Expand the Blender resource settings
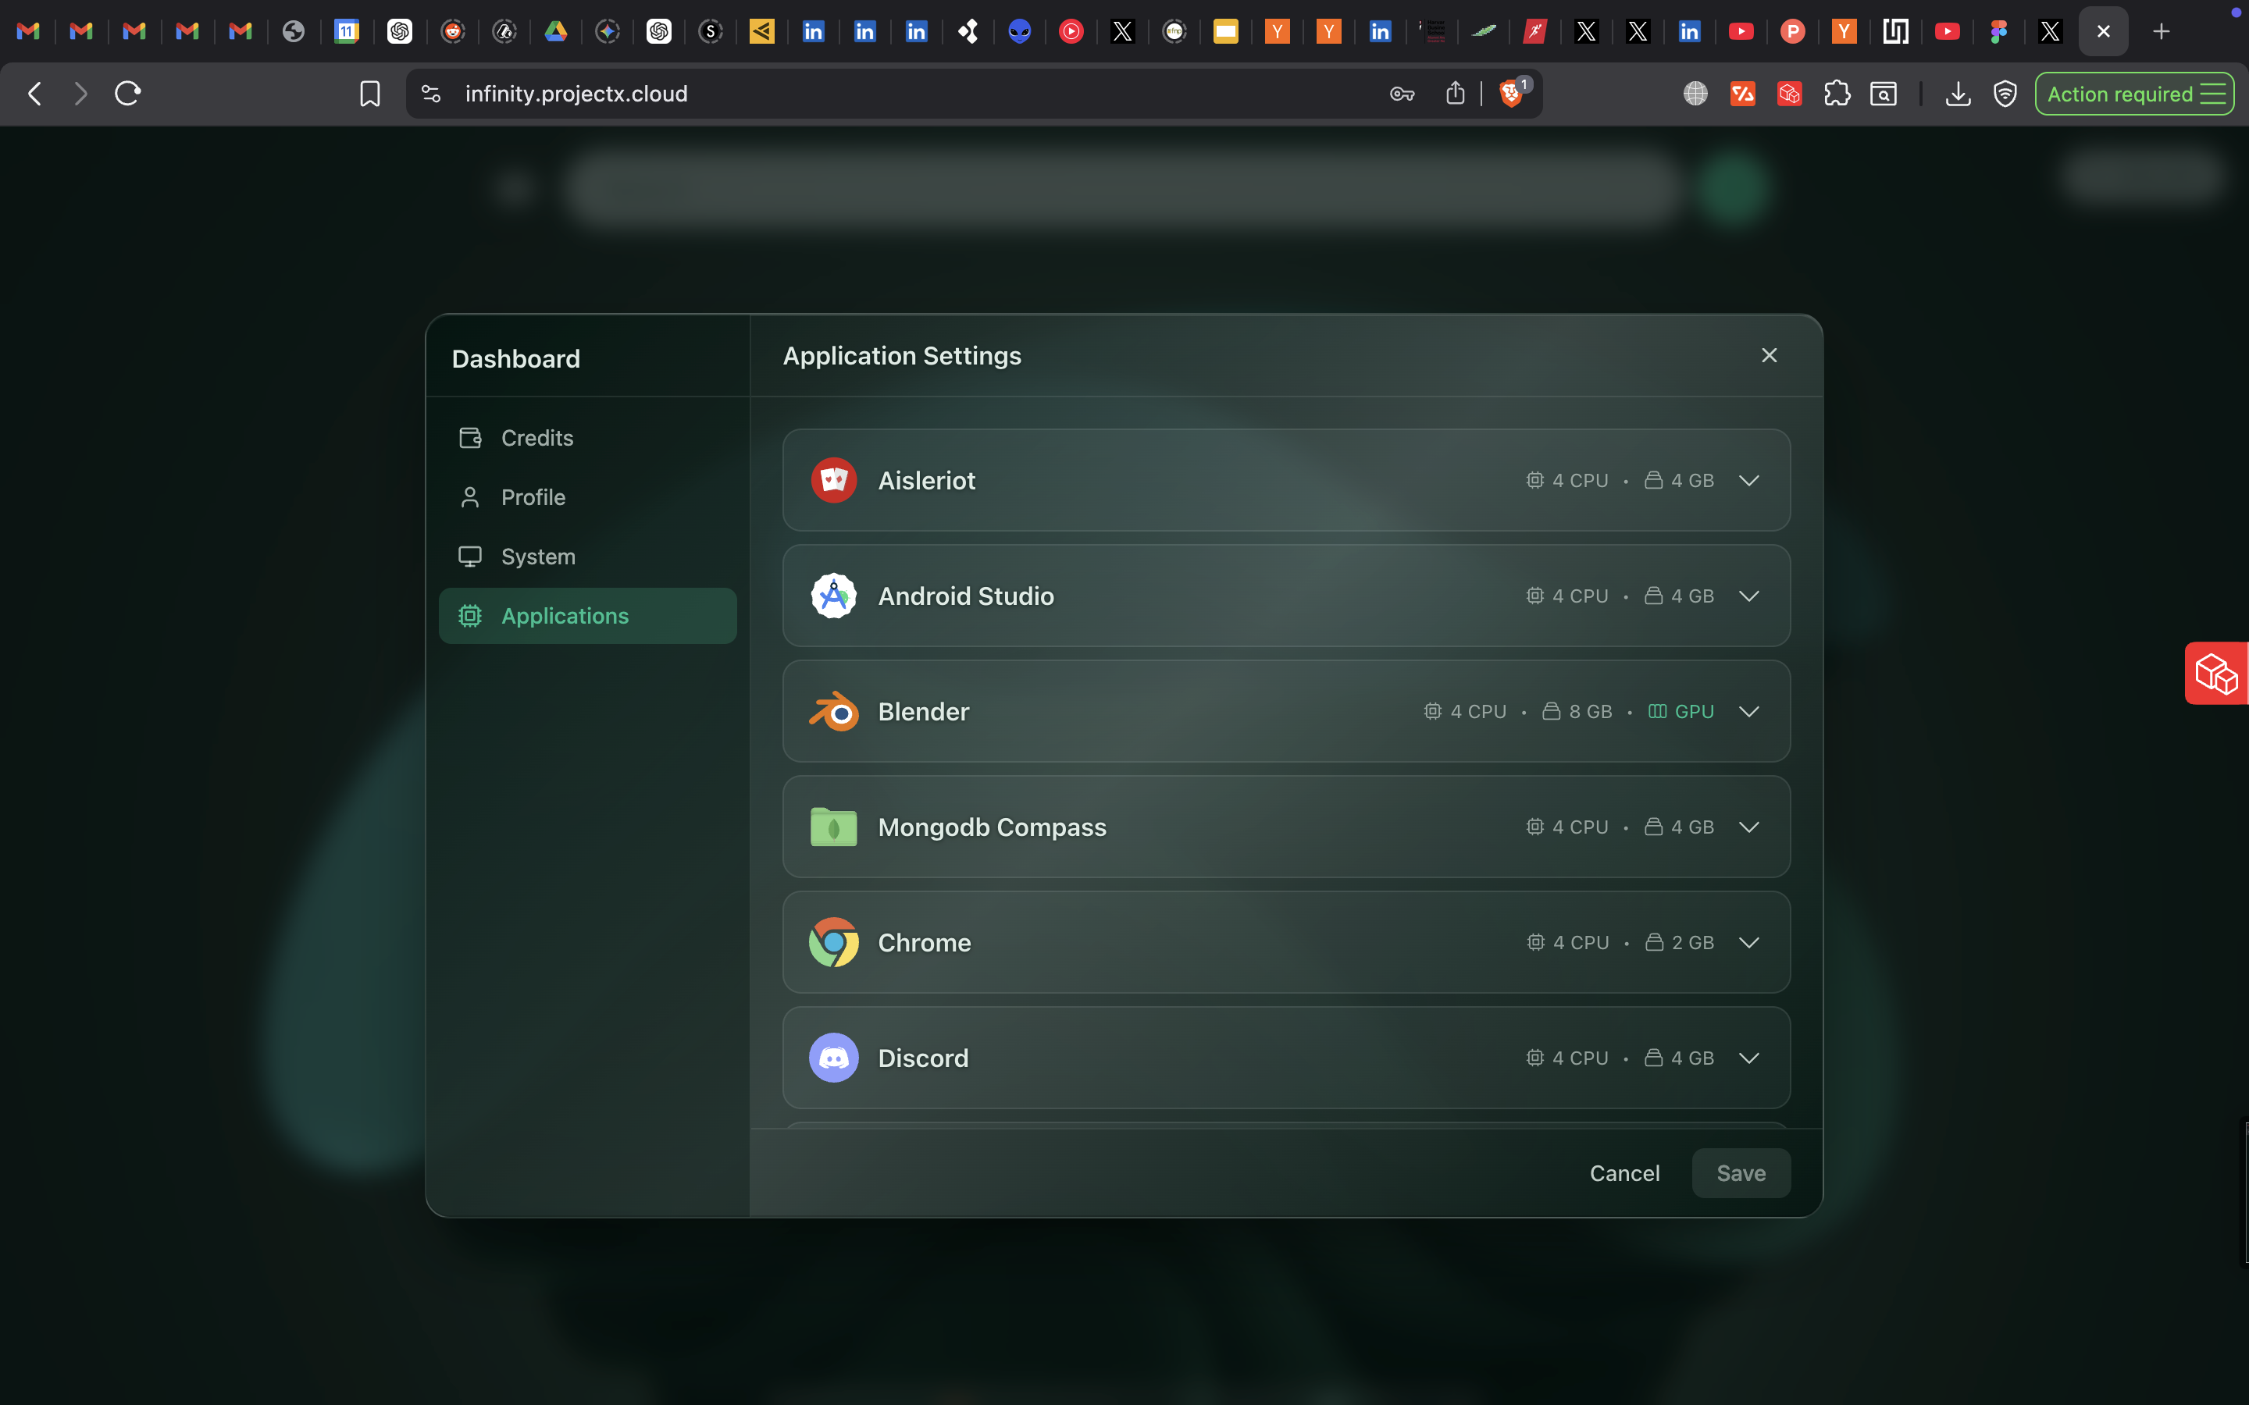This screenshot has width=2249, height=1405. (x=1749, y=711)
